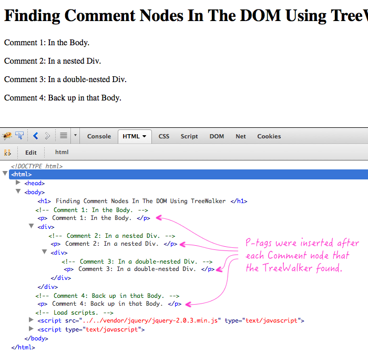The width and height of the screenshot is (368, 362).
Task: Click the page heading 'Finding Comment Nodes'
Action: pos(186,15)
